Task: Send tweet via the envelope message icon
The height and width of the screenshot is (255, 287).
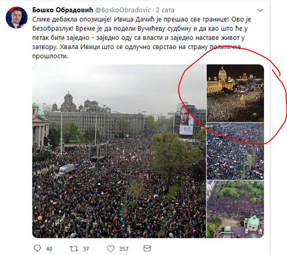Action: [x=147, y=249]
